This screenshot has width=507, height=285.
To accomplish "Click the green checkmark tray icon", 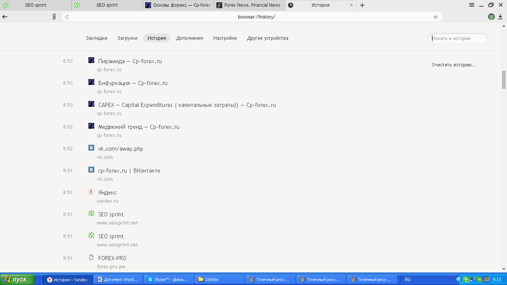I will 480,279.
